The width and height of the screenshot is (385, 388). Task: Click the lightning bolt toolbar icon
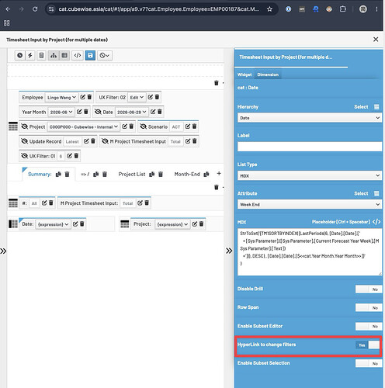[30, 55]
